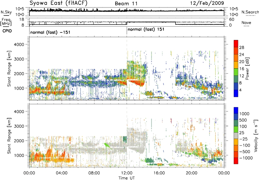Click the red bottom of the velocity colorbar

tap(236, 161)
